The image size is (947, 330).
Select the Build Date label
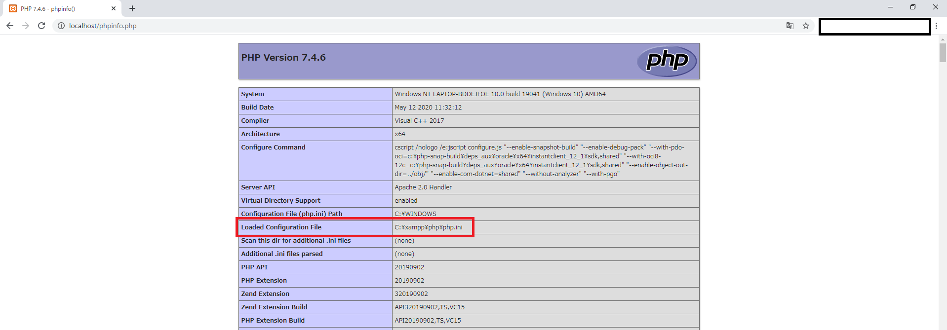tap(257, 108)
